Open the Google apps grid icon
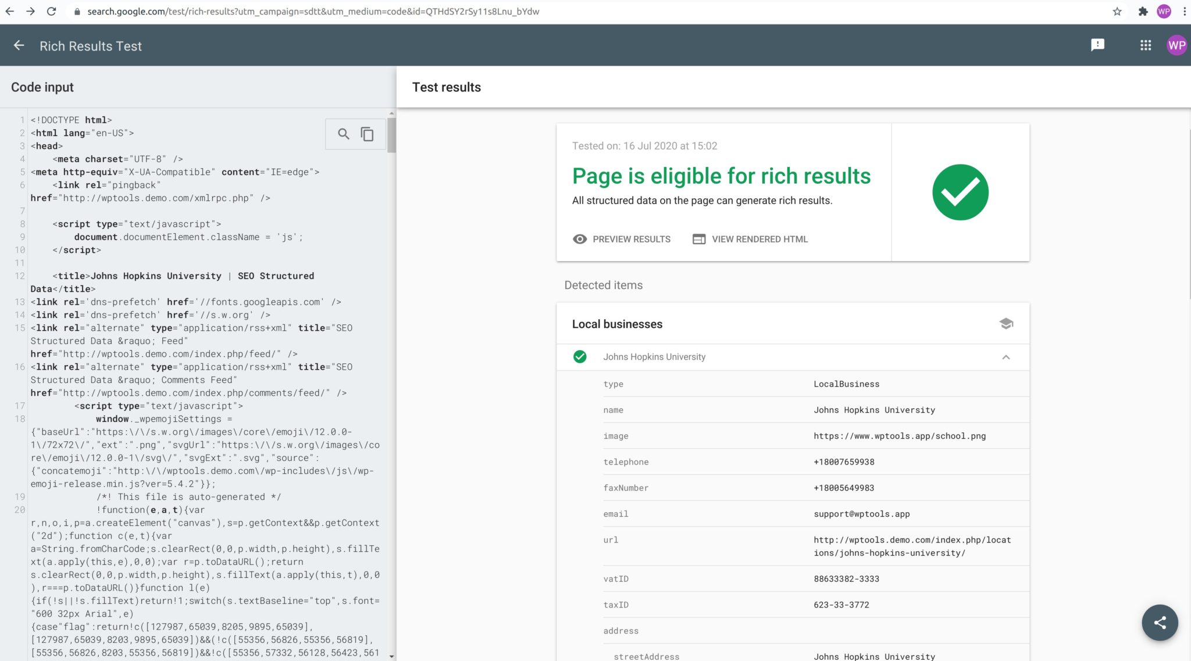Image resolution: width=1191 pixels, height=661 pixels. click(1145, 45)
